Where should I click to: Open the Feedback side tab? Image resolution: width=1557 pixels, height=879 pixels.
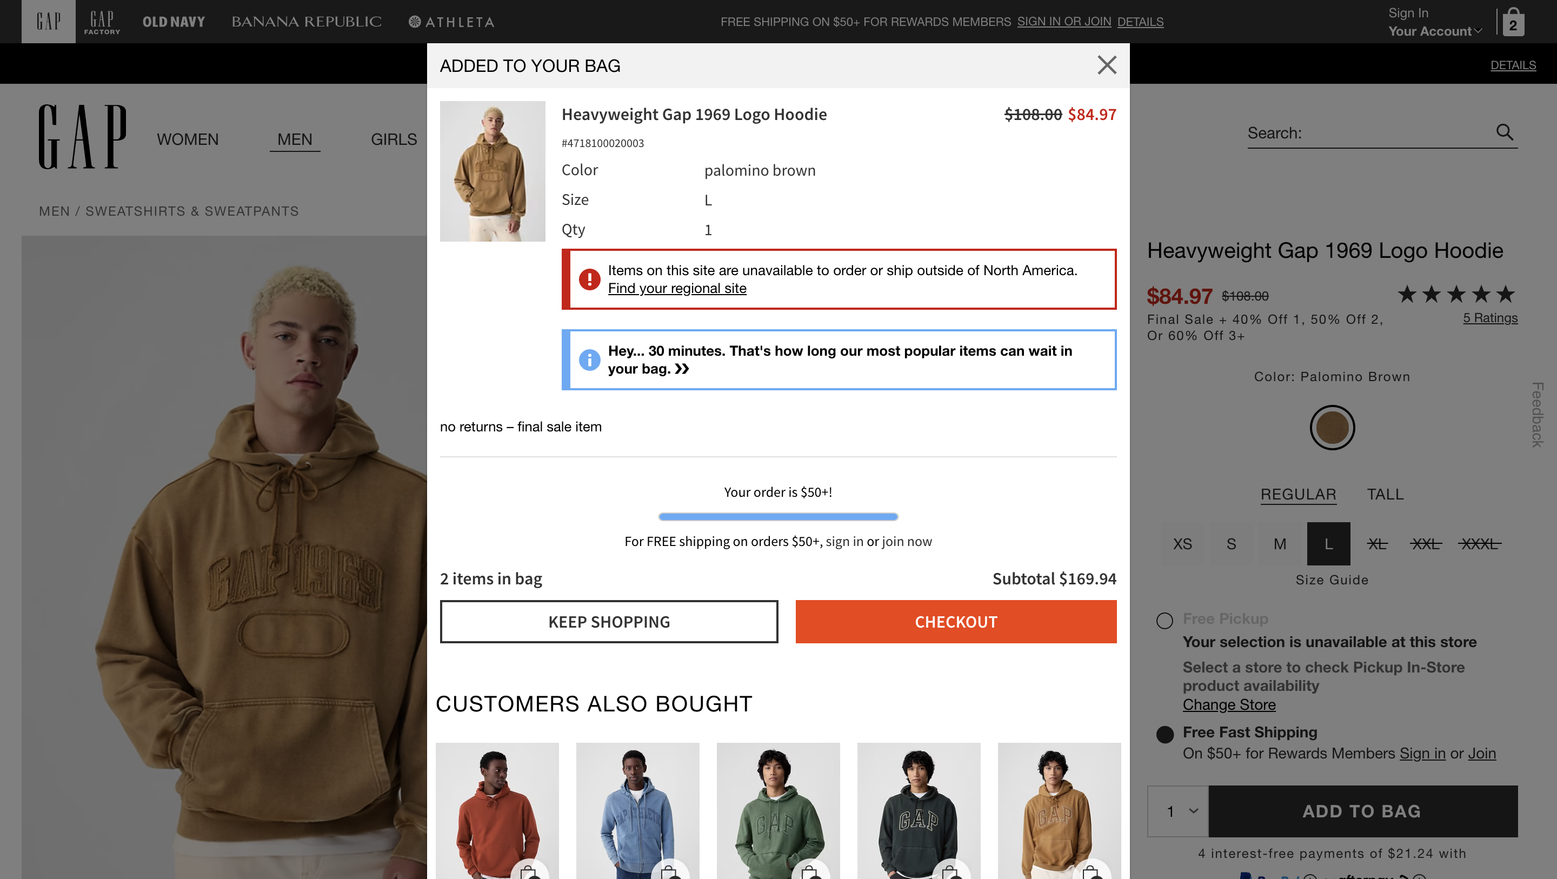tap(1537, 415)
